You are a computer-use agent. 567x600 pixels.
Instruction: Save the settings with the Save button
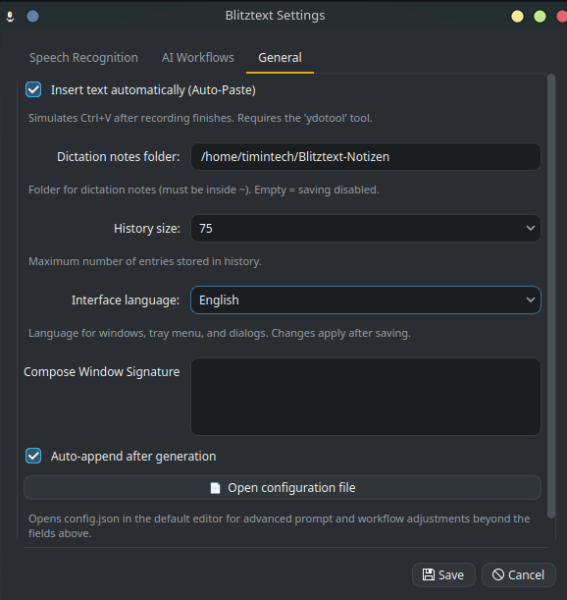443,574
